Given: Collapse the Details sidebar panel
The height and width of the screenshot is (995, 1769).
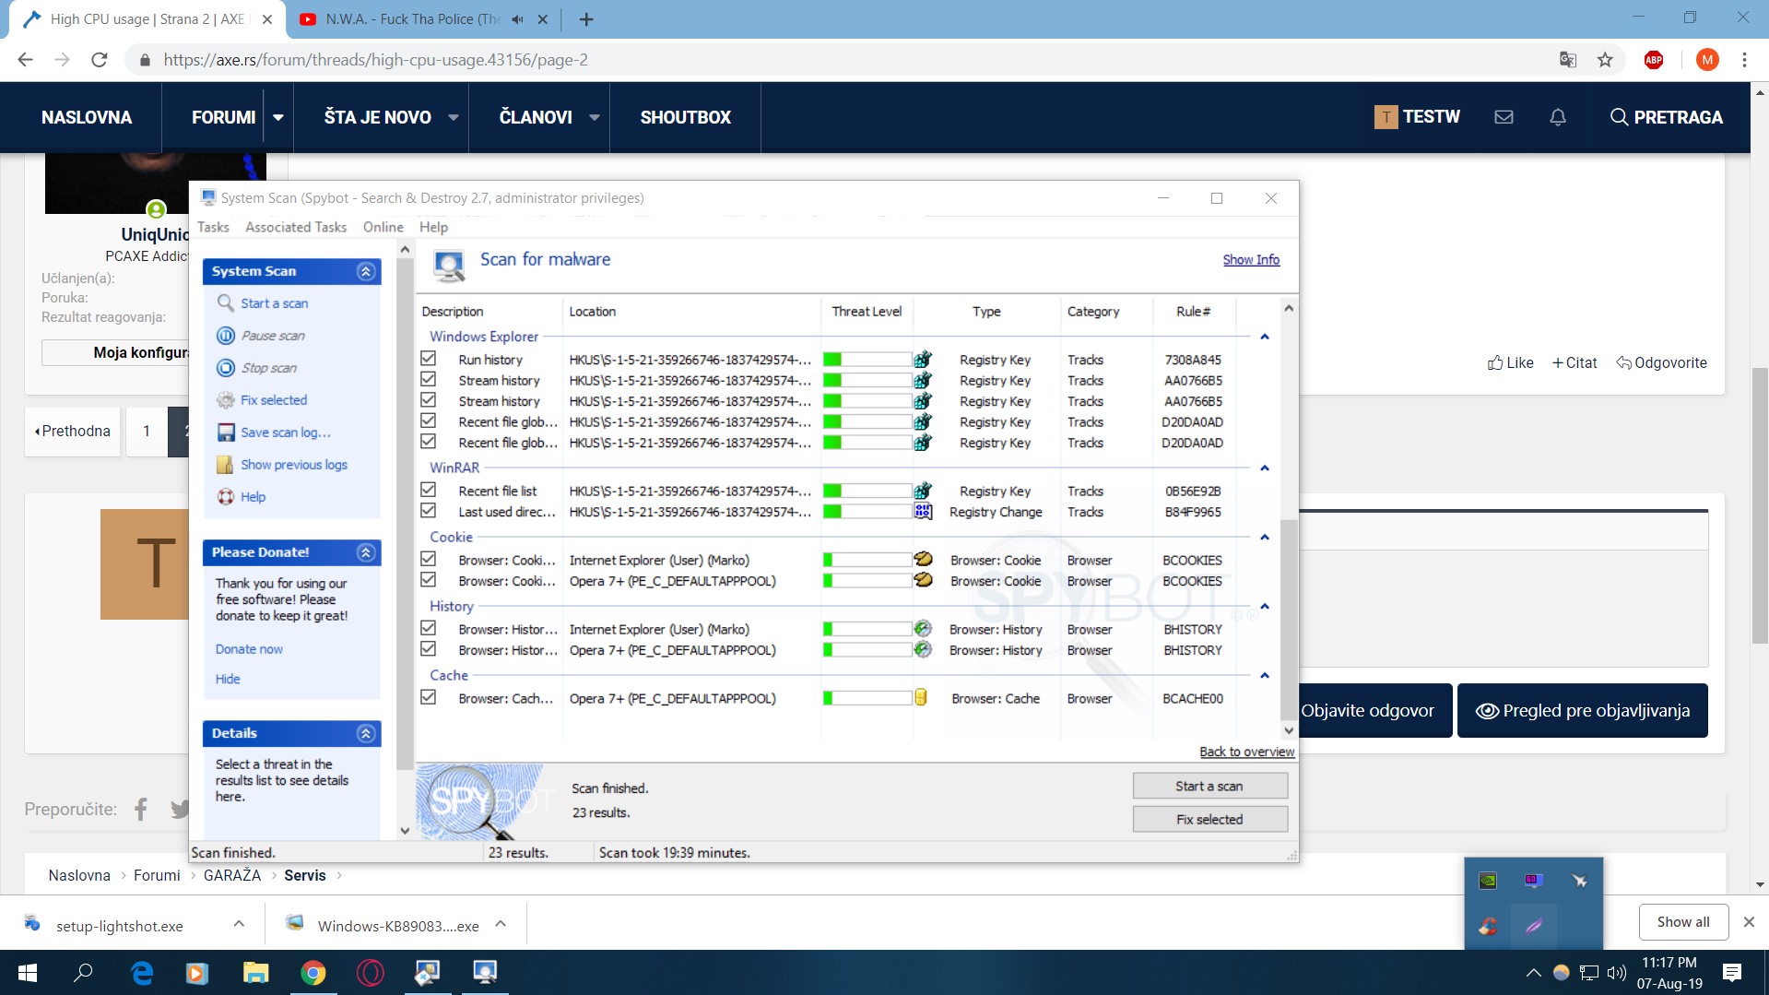Looking at the screenshot, I should click(x=366, y=733).
